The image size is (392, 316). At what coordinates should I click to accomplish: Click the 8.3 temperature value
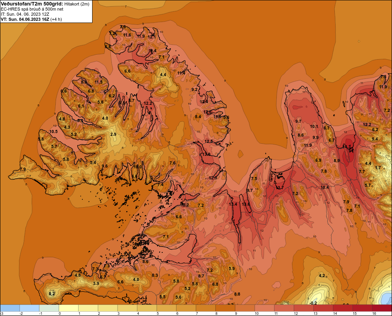(x=155, y=275)
